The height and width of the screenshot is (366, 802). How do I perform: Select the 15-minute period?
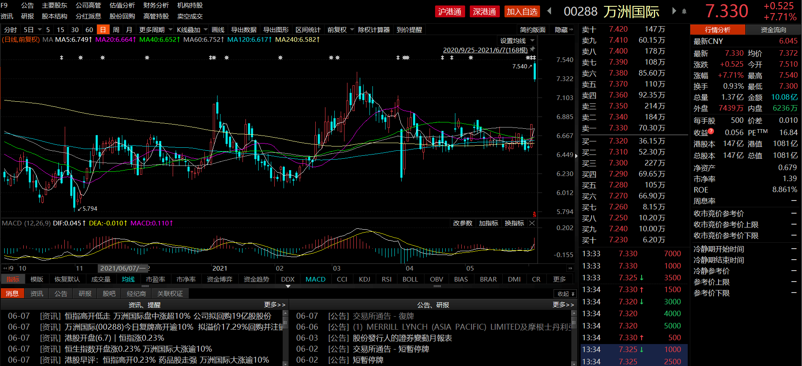pyautogui.click(x=61, y=30)
